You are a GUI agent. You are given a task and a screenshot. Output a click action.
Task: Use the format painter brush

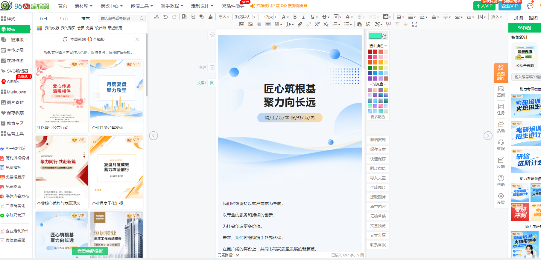tap(211, 17)
